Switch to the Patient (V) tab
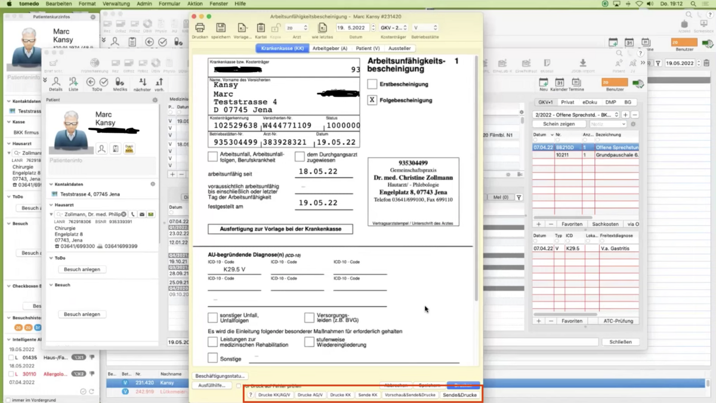Screen dimensions: 716x403 pyautogui.click(x=368, y=48)
